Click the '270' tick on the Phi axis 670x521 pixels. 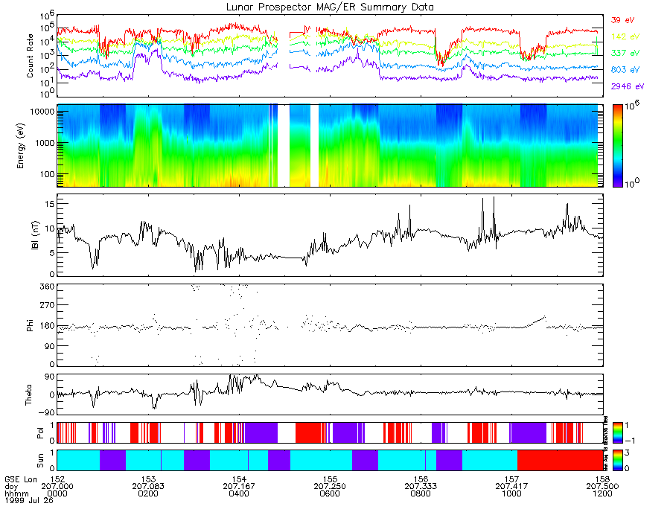click(48, 305)
